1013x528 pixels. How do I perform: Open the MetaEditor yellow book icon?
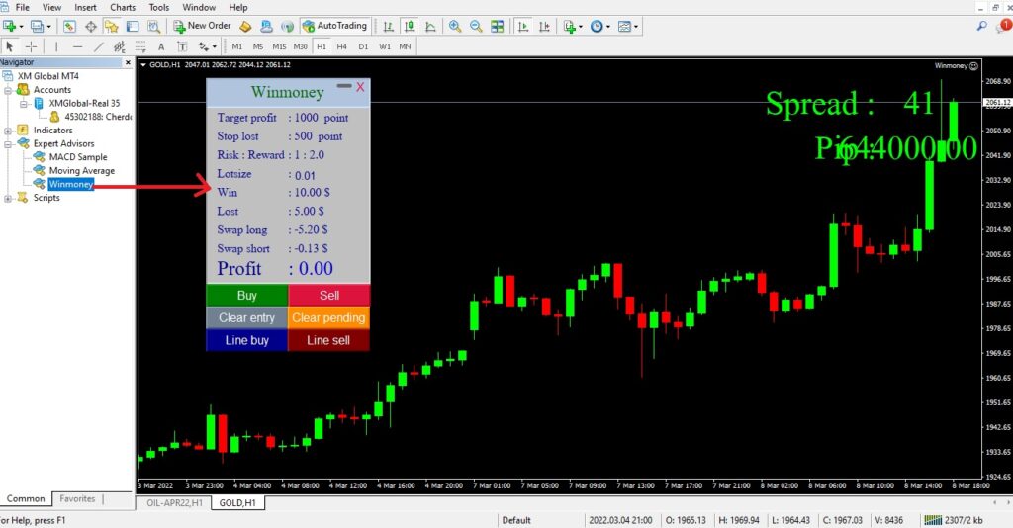(x=245, y=26)
